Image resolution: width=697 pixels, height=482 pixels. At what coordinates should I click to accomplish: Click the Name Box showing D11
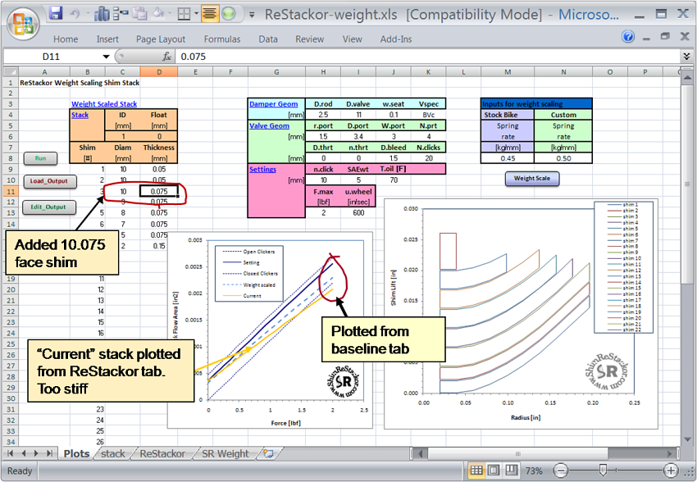[x=52, y=57]
